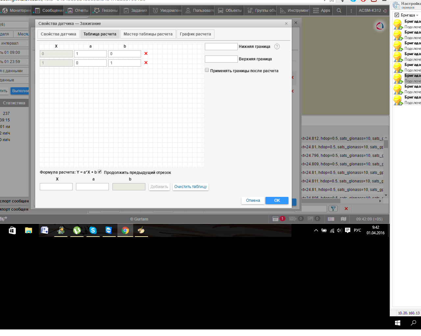Click the funnel filter icon
Screen dimensions: 421x336
click(x=333, y=209)
